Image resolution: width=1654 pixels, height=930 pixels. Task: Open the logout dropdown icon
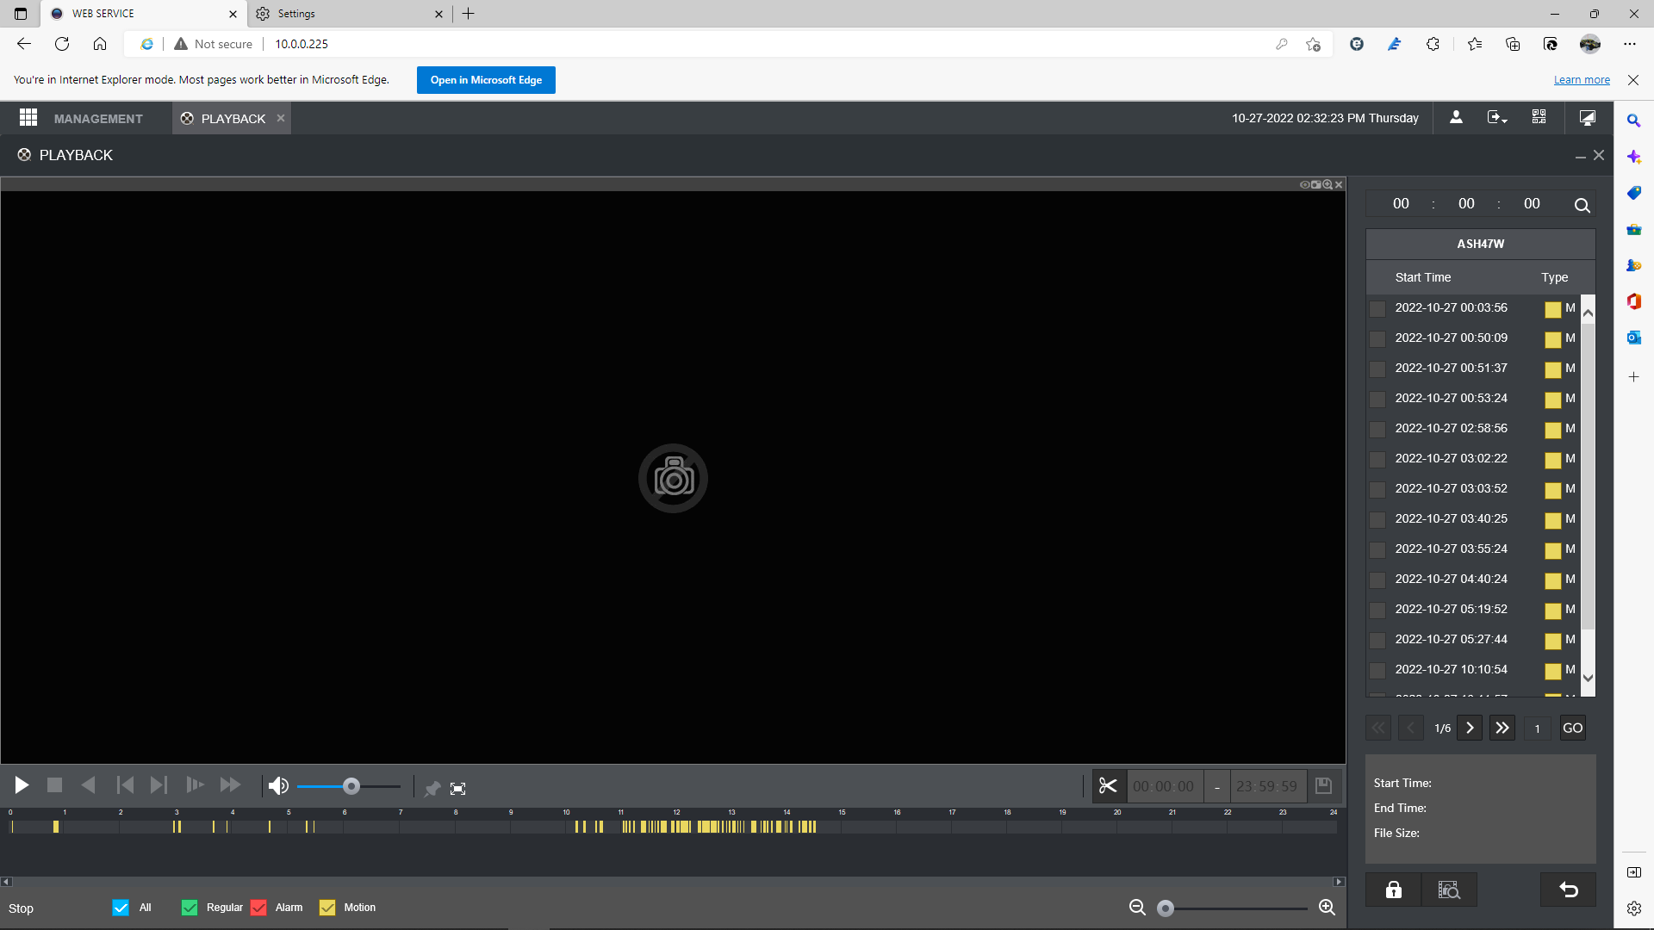[x=1497, y=118]
